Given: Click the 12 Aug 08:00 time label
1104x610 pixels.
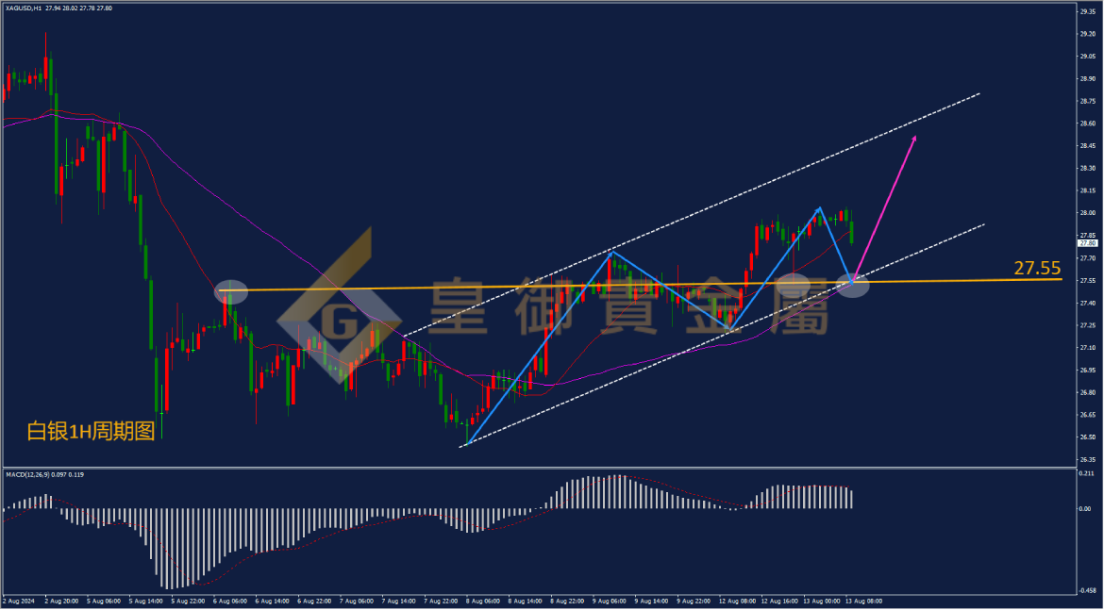Looking at the screenshot, I should pyautogui.click(x=738, y=602).
